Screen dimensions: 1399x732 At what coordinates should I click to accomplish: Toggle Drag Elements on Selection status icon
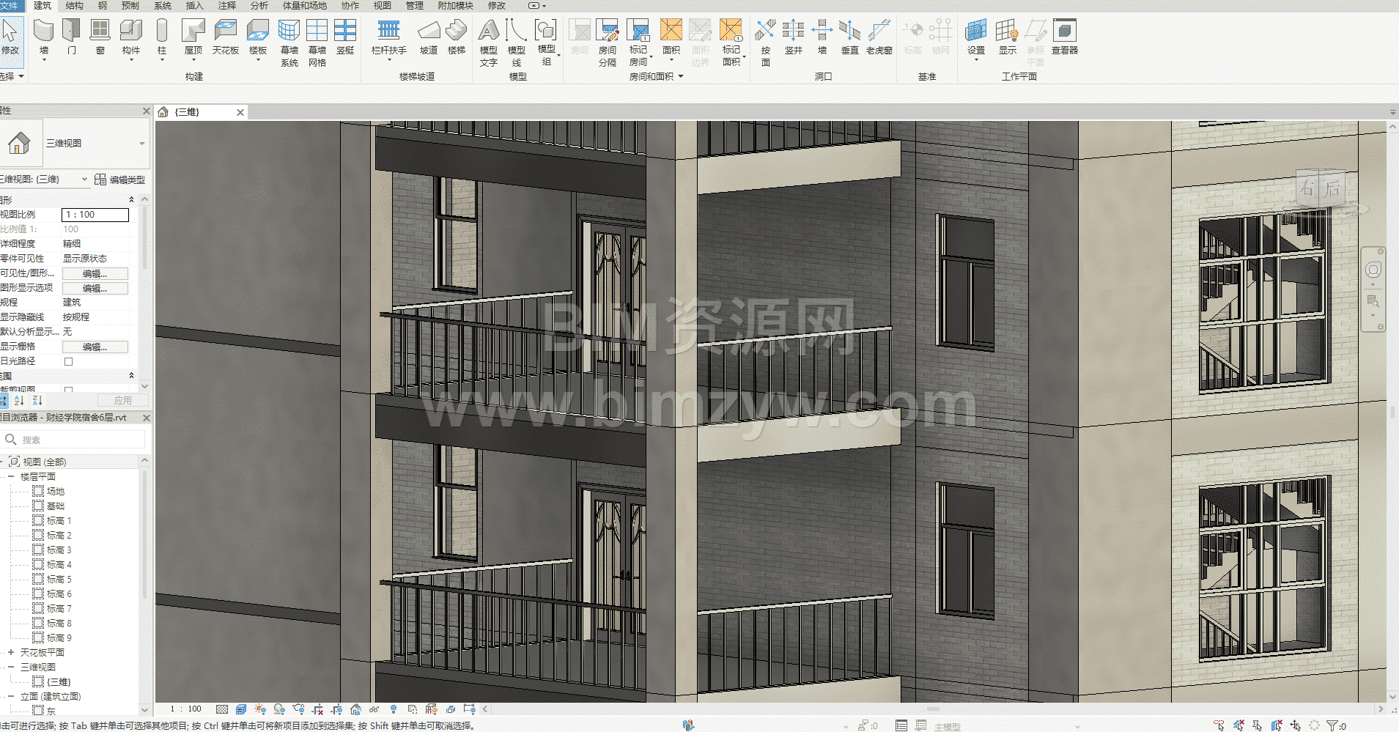pos(1296,725)
